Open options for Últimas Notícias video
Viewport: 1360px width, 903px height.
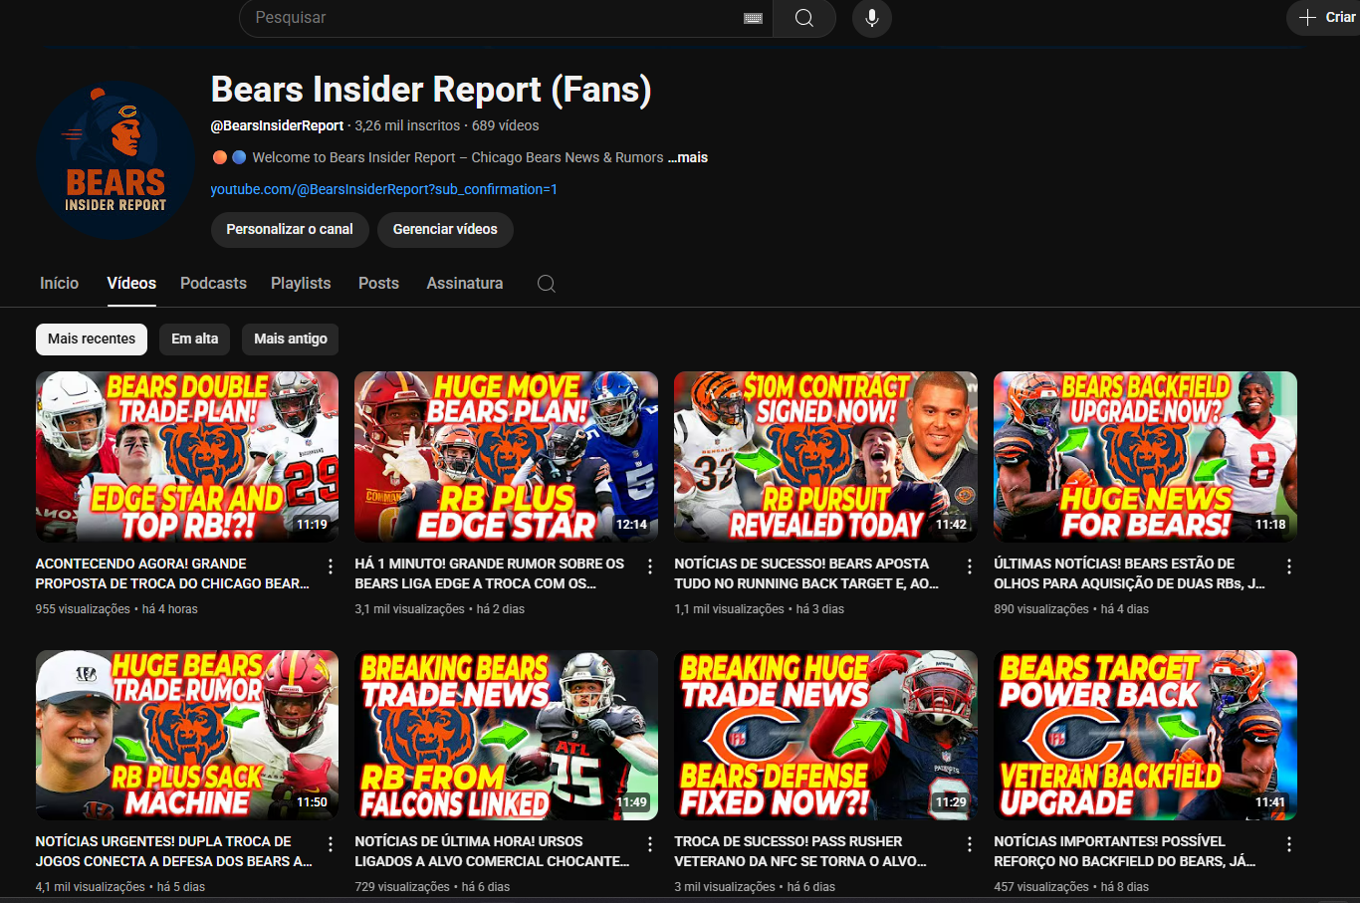[1289, 566]
